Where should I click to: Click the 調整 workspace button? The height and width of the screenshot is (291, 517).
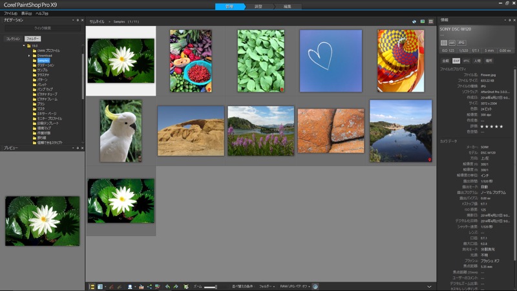click(258, 6)
